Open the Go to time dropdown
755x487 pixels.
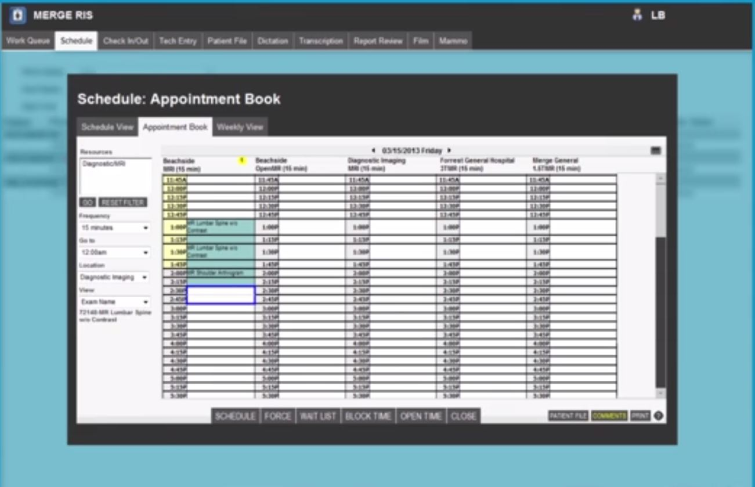tap(115, 252)
